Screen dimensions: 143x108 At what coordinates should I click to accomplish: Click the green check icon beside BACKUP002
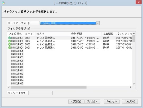point(10,41)
